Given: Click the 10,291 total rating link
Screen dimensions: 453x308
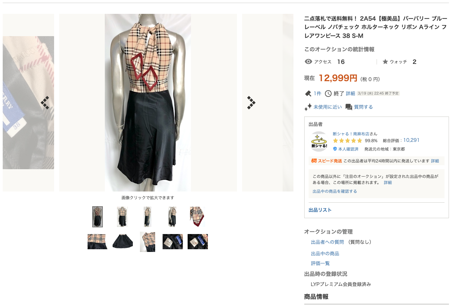Looking at the screenshot, I should (411, 140).
